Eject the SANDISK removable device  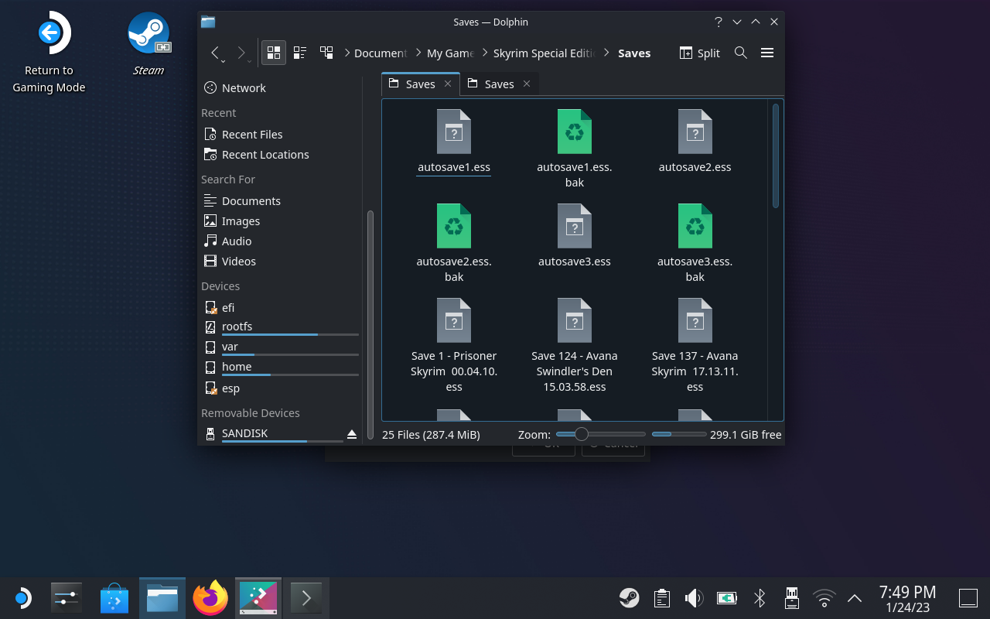point(352,434)
